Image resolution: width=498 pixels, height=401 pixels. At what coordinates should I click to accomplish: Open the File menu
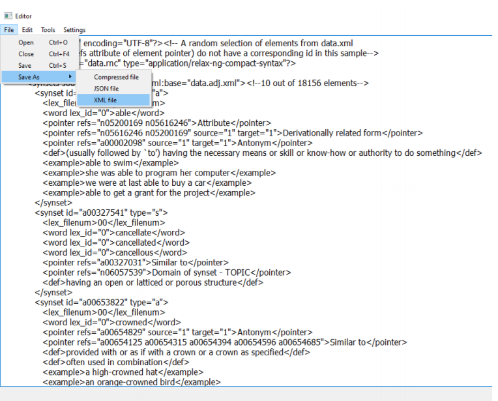[x=9, y=30]
